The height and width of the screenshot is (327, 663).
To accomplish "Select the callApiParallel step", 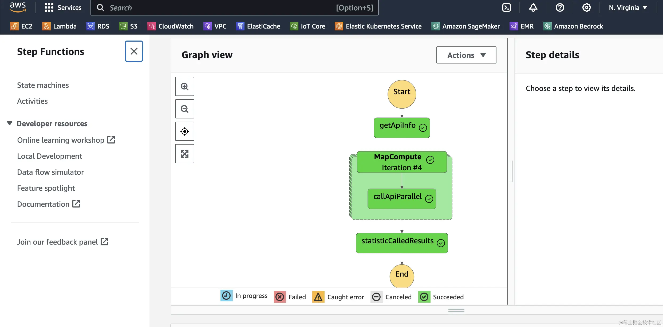I will pyautogui.click(x=402, y=199).
